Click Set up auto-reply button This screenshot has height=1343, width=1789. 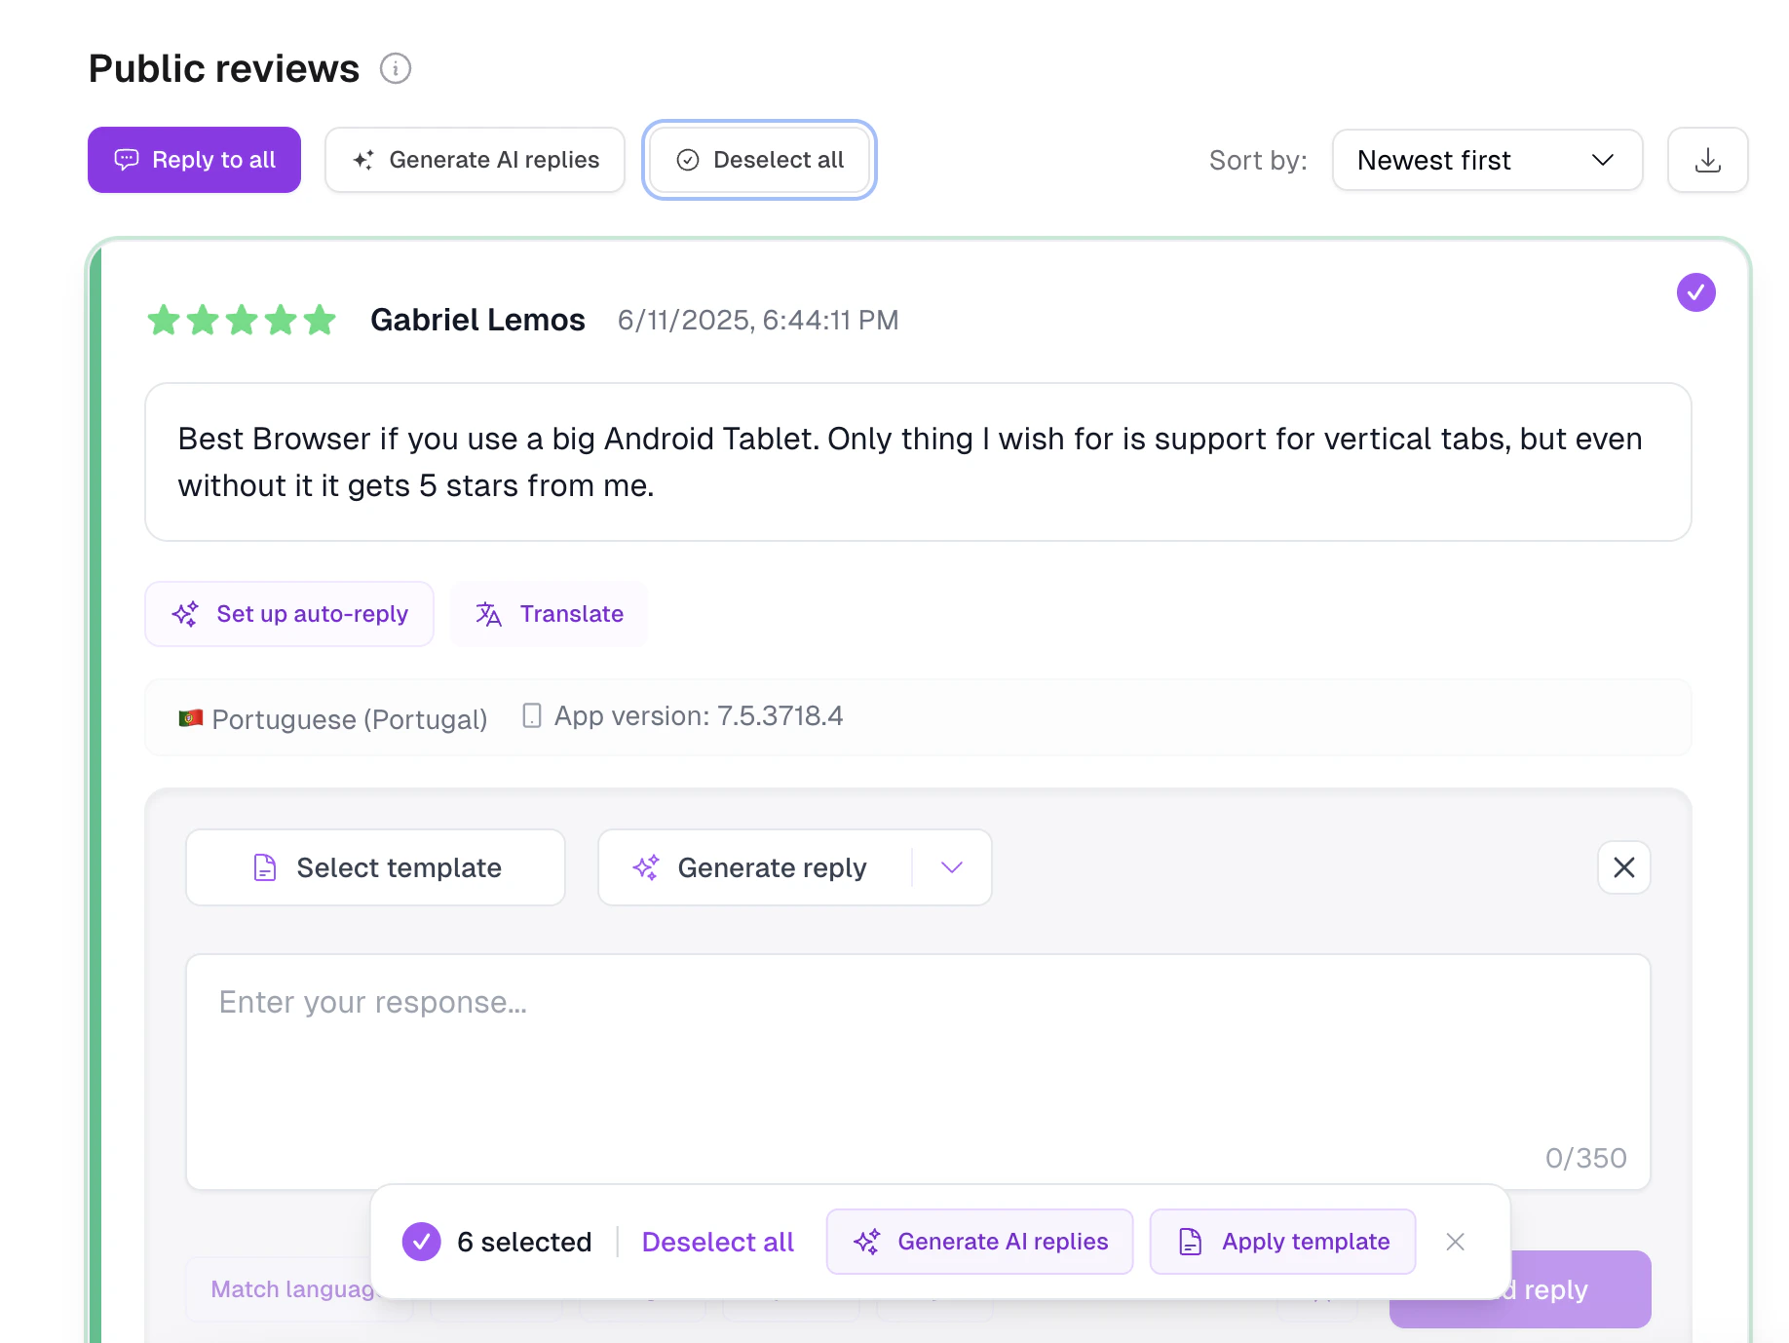click(289, 614)
